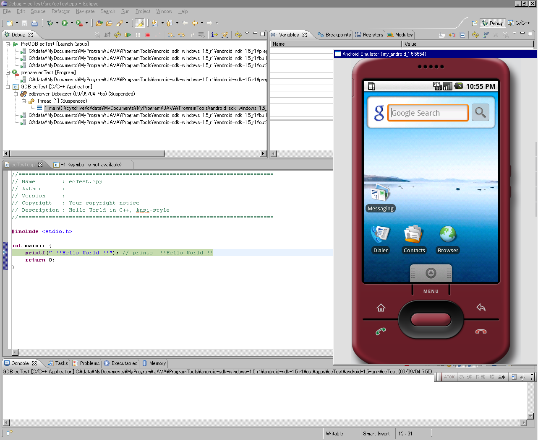This screenshot has width=538, height=440.
Task: Go back with the yellow left arrow
Action: [x=195, y=23]
